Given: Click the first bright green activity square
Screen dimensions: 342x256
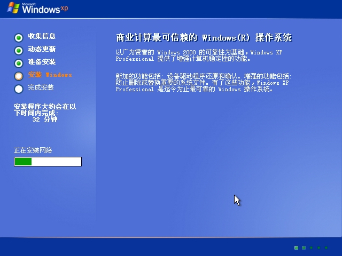Looking at the screenshot, I should coord(296,247).
